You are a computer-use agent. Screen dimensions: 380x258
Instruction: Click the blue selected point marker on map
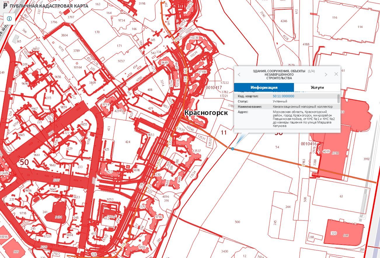(233, 149)
